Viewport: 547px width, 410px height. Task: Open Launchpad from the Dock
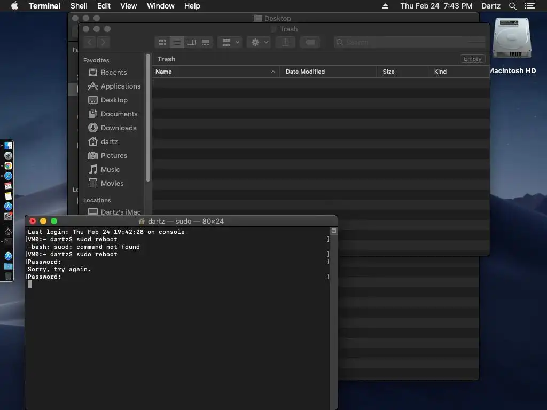(8, 155)
